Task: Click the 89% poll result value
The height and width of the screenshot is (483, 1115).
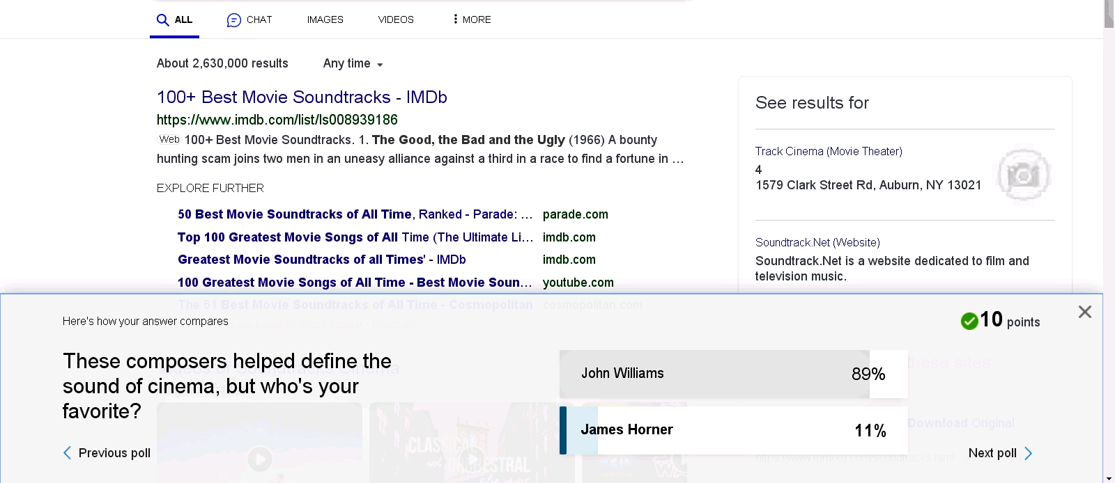Action: pos(868,374)
